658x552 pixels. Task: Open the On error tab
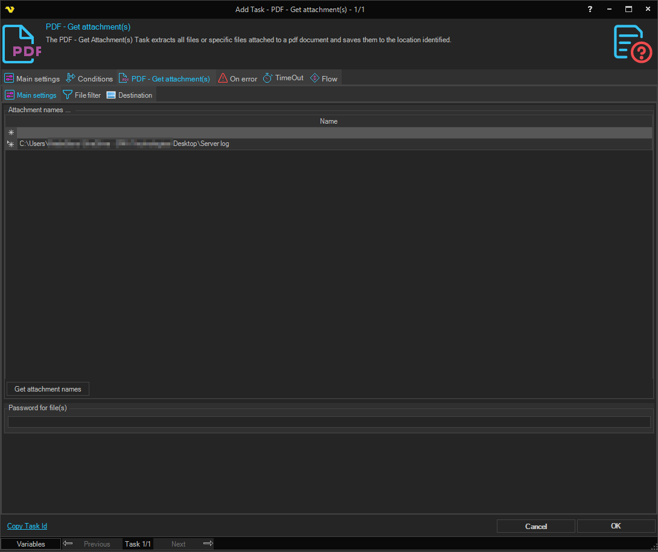coord(238,78)
